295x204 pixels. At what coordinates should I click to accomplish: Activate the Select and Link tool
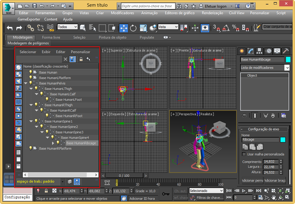[30, 28]
